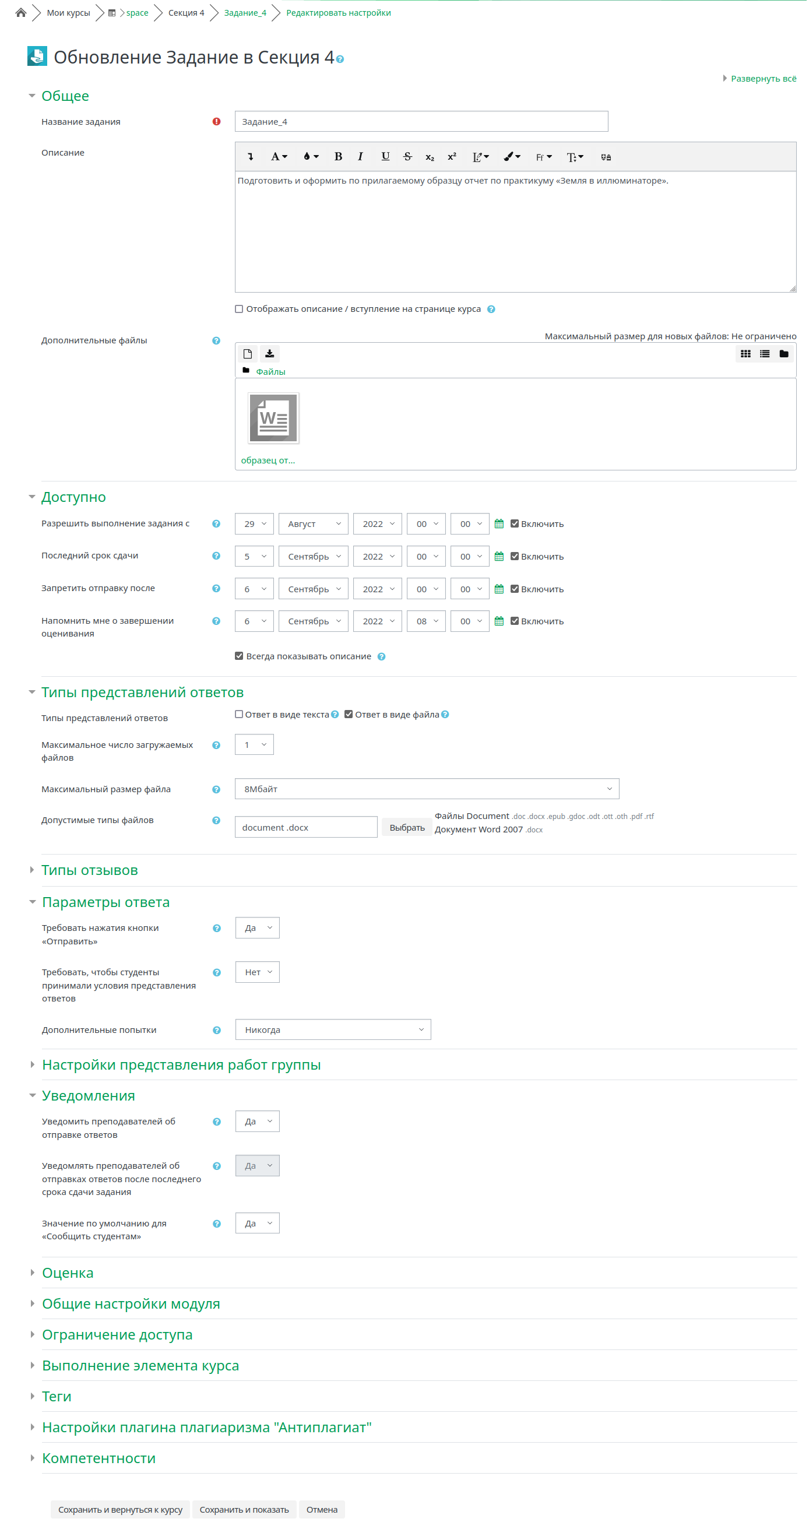Collapse Уведомления section
The height and width of the screenshot is (1529, 809).
point(89,1096)
